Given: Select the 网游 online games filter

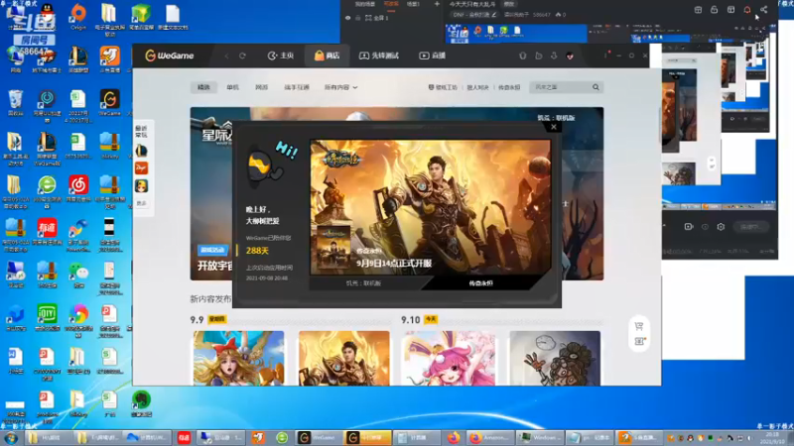Looking at the screenshot, I should coord(261,87).
